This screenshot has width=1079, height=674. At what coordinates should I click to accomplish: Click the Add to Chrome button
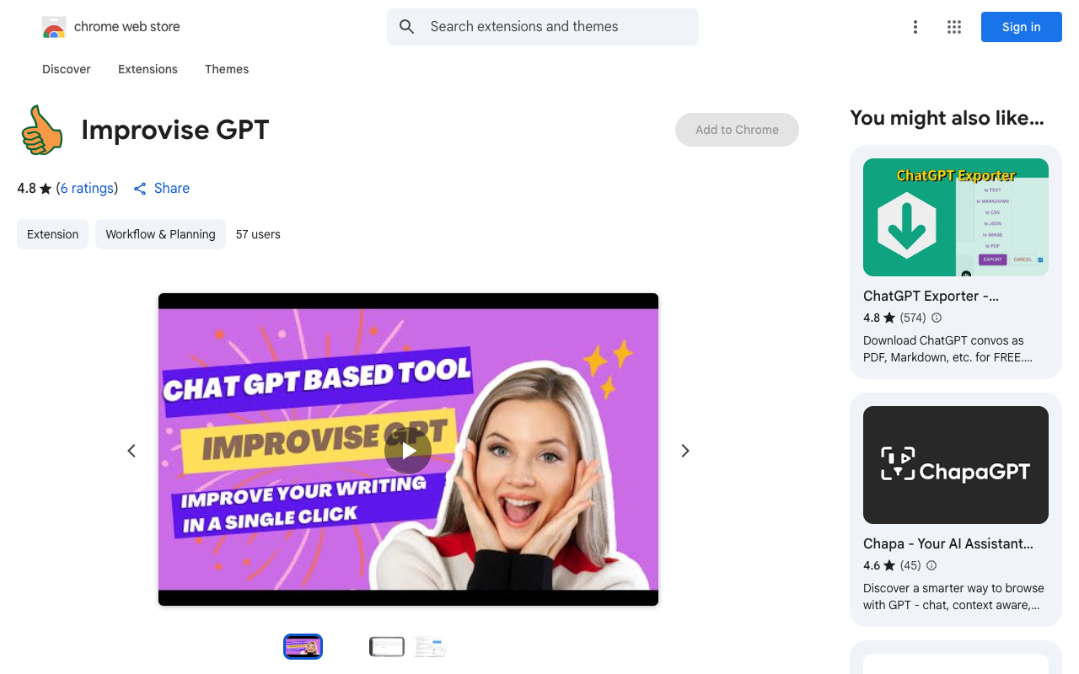(x=737, y=130)
